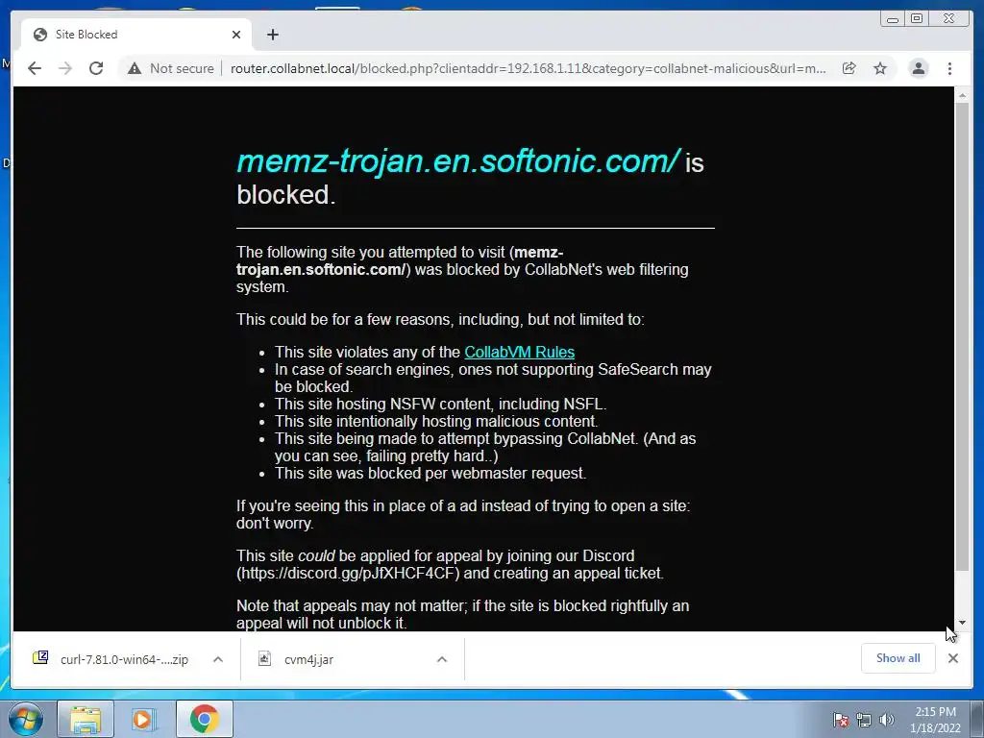Viewport: 984px width, 738px height.
Task: Open Windows Explorer from taskbar
Action: coord(86,719)
